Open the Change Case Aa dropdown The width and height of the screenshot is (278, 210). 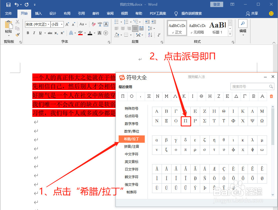83,24
